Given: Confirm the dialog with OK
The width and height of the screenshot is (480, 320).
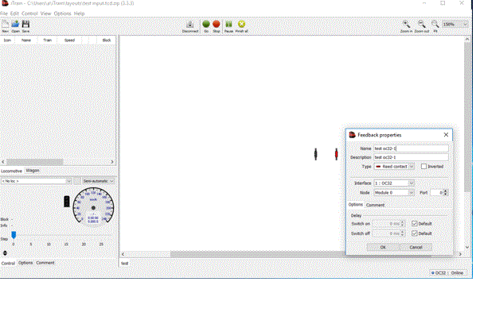Looking at the screenshot, I should [x=383, y=247].
